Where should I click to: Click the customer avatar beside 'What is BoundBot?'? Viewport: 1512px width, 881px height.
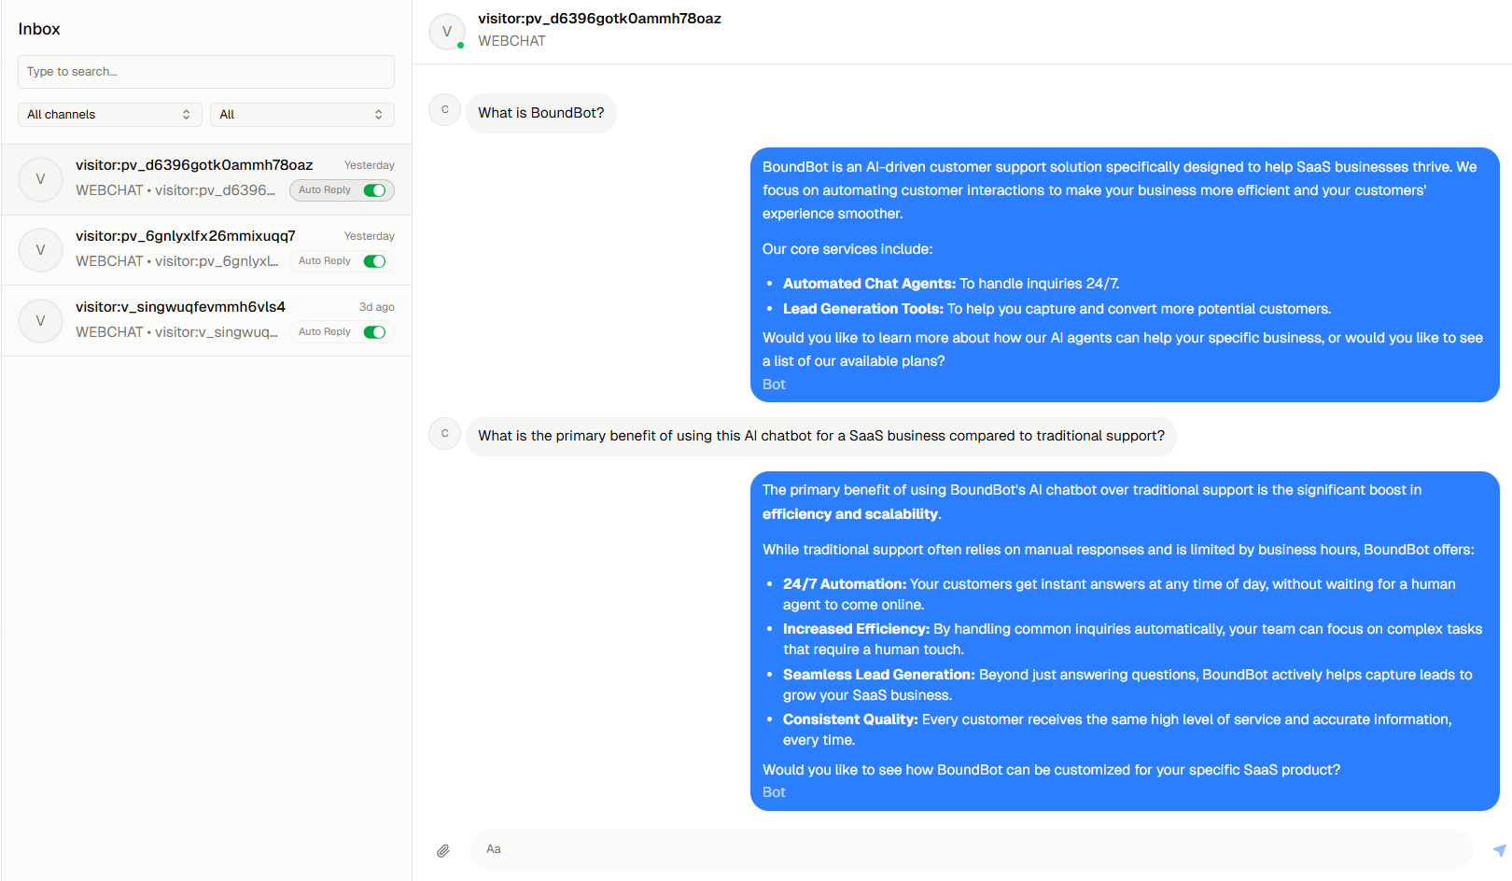[444, 109]
